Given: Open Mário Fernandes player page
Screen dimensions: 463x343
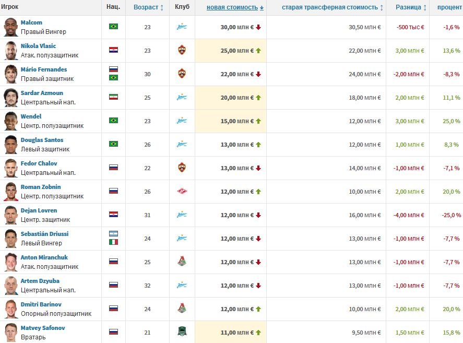Looking at the screenshot, I should point(43,69).
